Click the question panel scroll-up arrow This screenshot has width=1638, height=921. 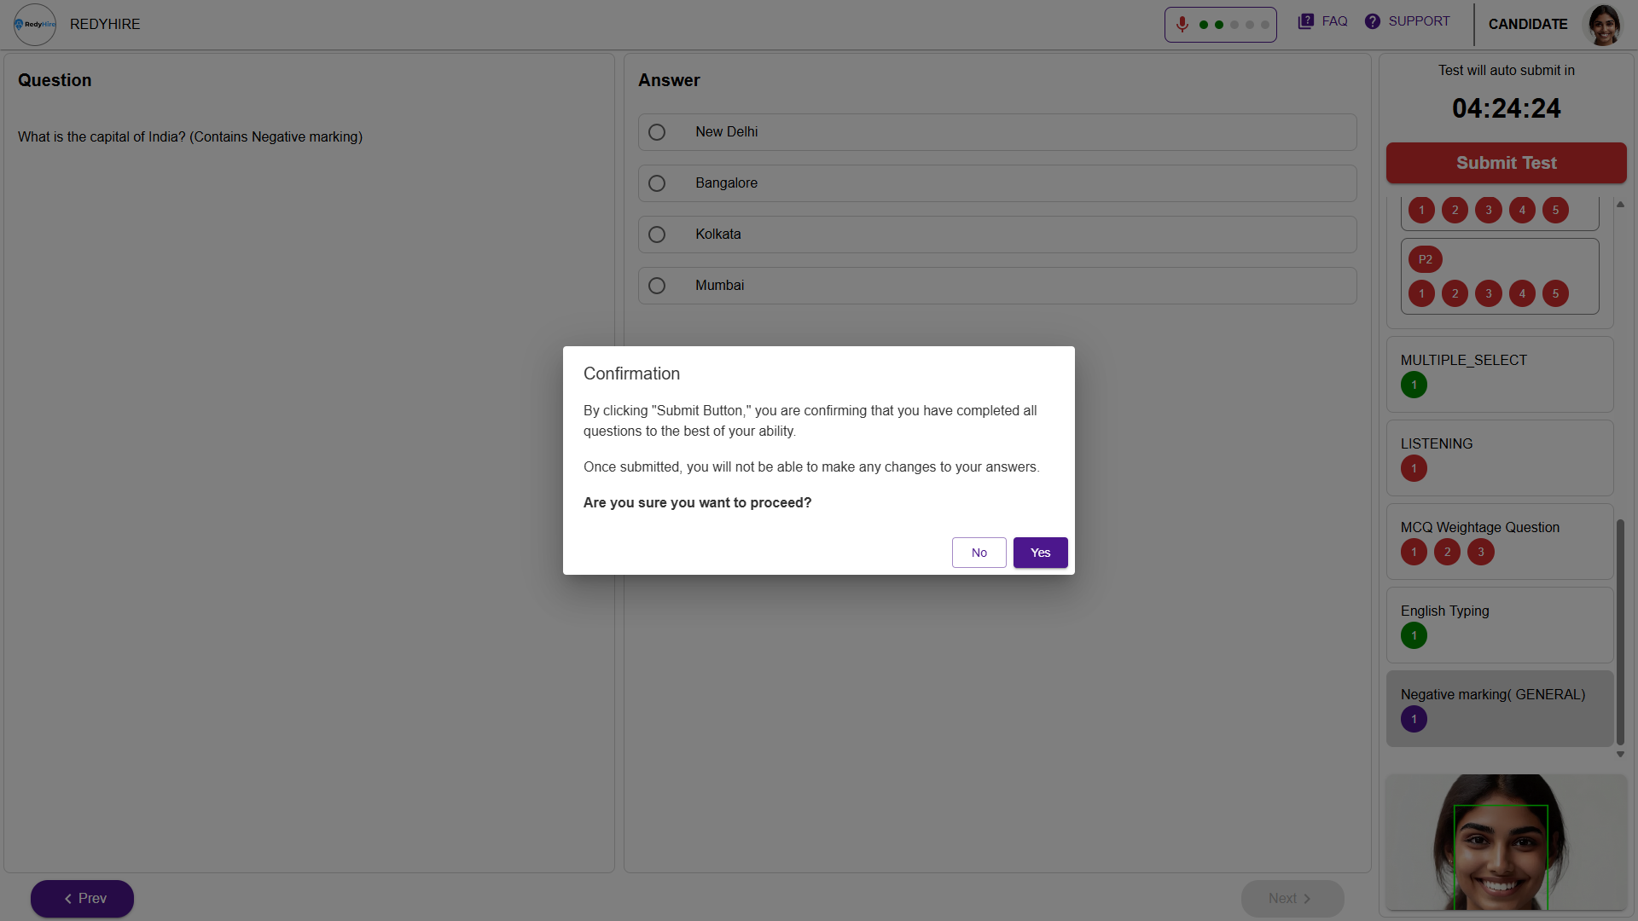click(x=1620, y=205)
